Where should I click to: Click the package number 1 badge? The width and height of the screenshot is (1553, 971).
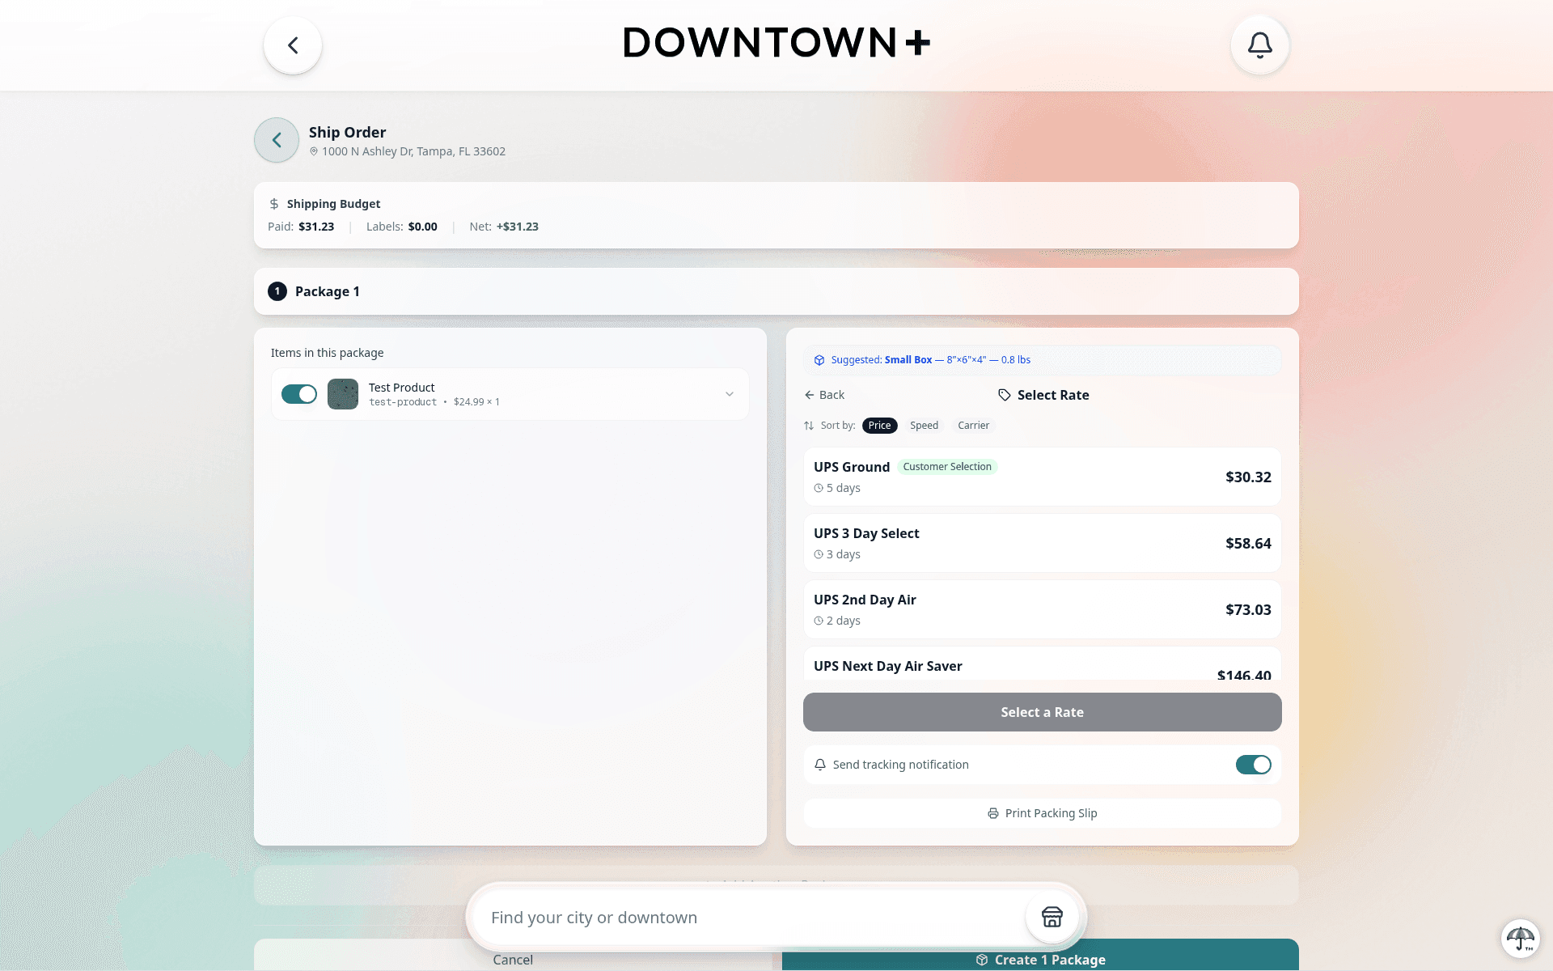pyautogui.click(x=277, y=291)
